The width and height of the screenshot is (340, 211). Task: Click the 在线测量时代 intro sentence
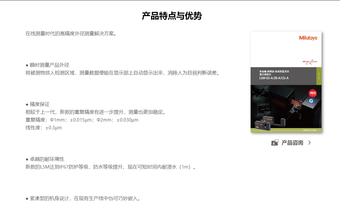pos(71,33)
